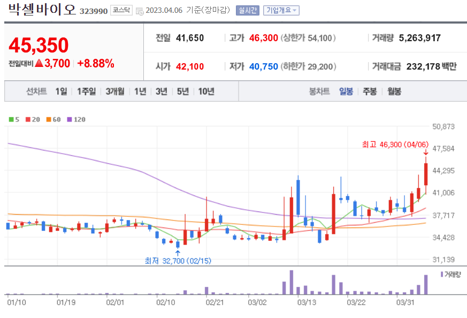The height and width of the screenshot is (318, 467).
Task: Click the 코스닥 market badge
Action: point(121,10)
